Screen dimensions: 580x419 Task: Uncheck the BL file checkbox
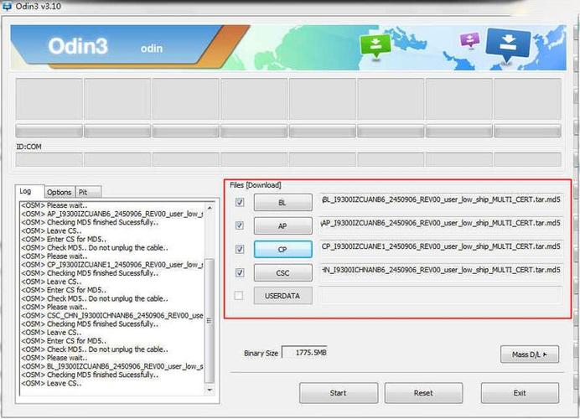pos(241,202)
